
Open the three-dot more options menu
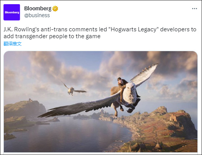tap(194, 9)
